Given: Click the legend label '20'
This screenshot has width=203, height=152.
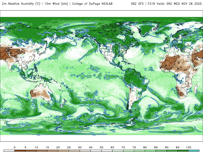Looking at the screenshot, I should (58, 147).
